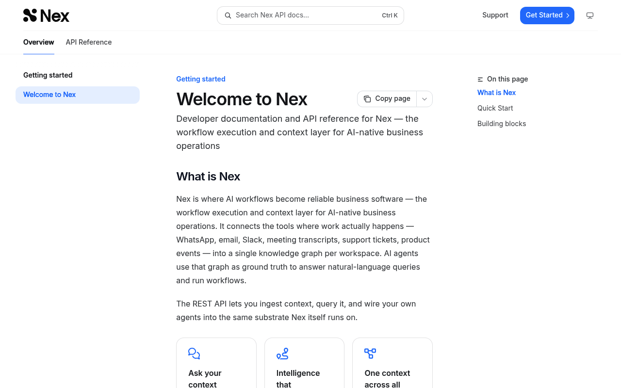
Task: Click the 'One context across all' nodes icon
Action: [x=370, y=354]
